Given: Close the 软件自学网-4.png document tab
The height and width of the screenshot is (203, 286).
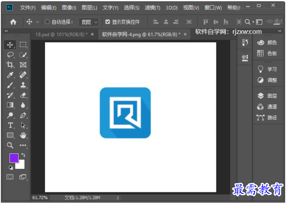Looking at the screenshot, I should click(185, 34).
